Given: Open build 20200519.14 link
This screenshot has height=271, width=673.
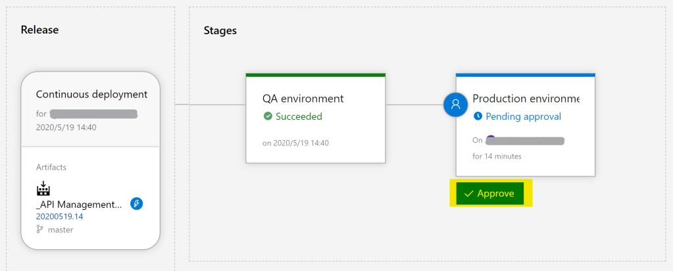Looking at the screenshot, I should point(59,216).
